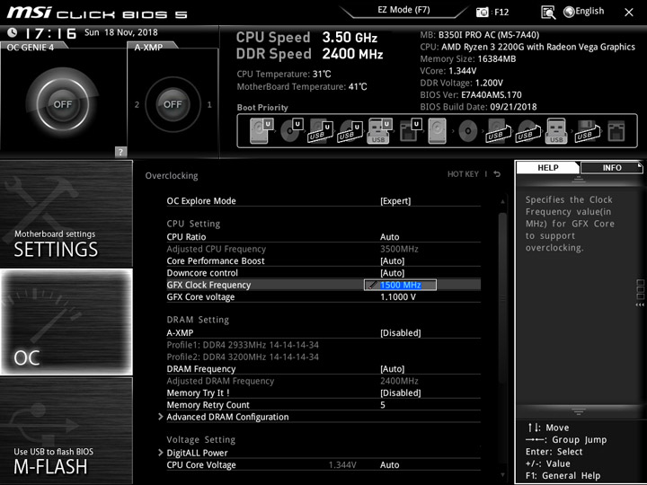Open Memory Try It ! [Disabled] option
Image resolution: width=647 pixels, height=485 pixels.
pos(400,393)
